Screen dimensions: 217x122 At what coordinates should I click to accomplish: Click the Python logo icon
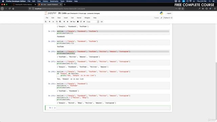pos(161,13)
